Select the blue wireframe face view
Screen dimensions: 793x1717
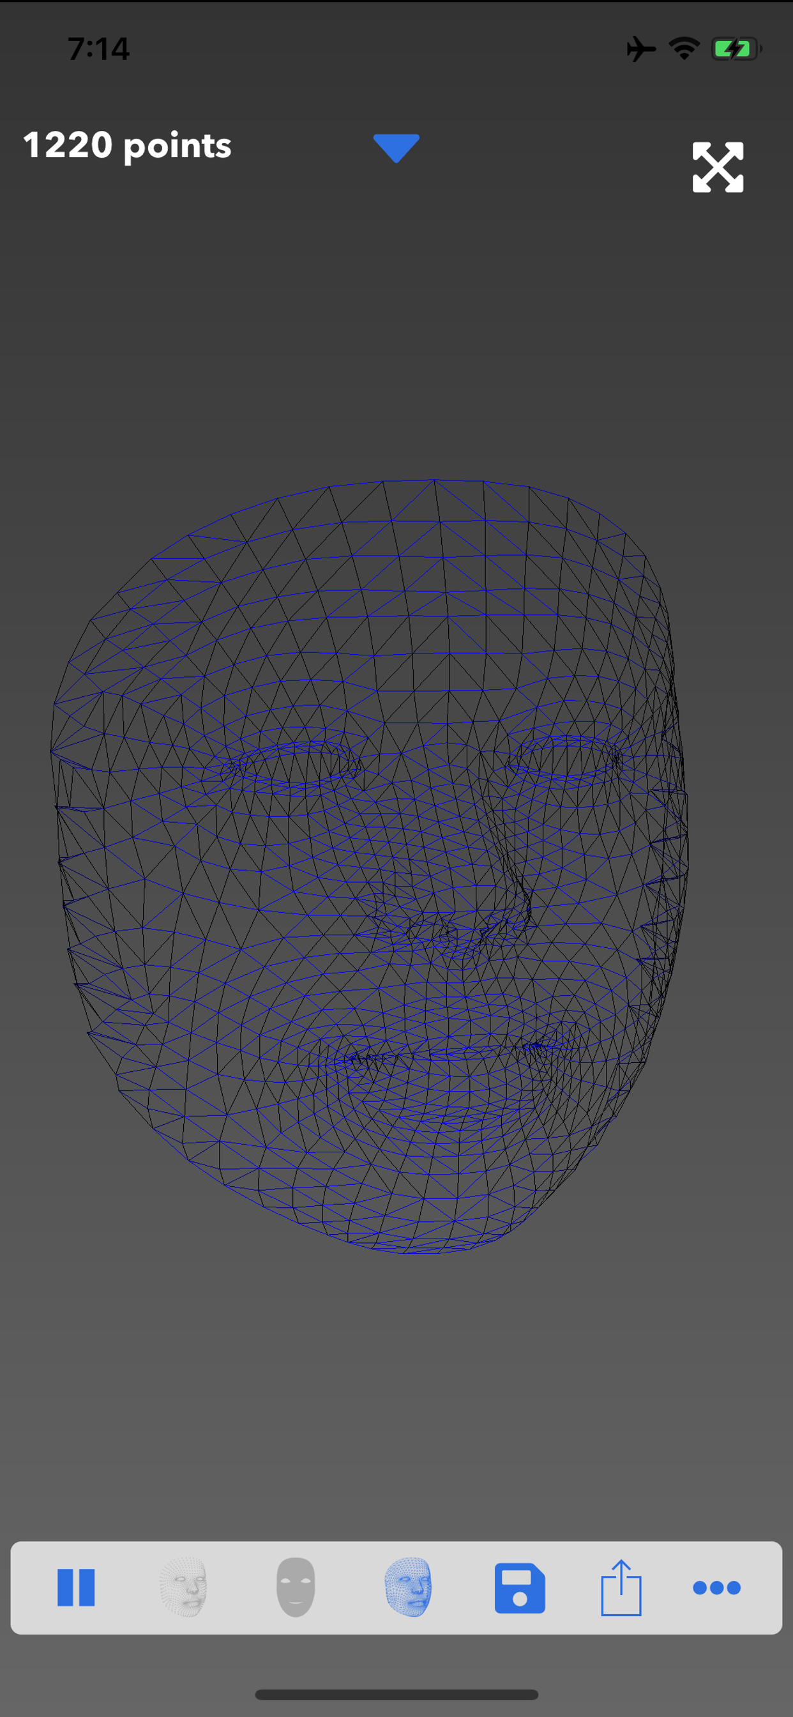408,1587
